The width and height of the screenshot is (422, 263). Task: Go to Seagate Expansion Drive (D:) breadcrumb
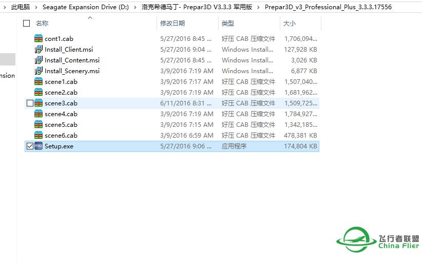pos(85,7)
